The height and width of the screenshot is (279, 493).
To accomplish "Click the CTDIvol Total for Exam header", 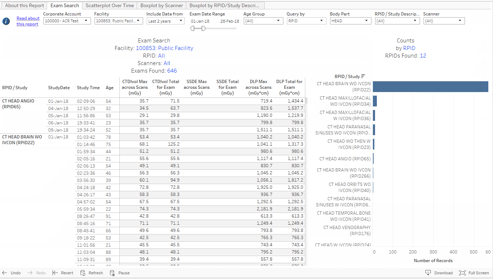I will click(x=166, y=87).
